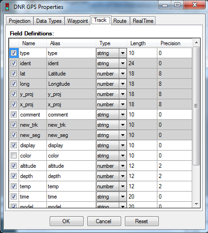This screenshot has width=208, height=233.
Task: Click the Type column header
Action: 111,43
